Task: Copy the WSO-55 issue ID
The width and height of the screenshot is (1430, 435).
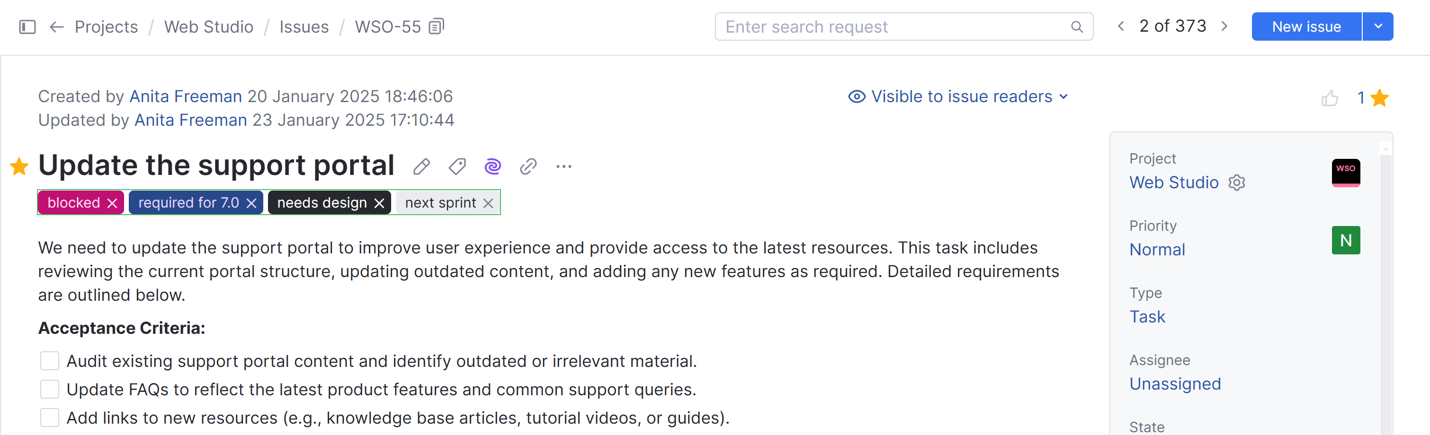Action: click(436, 26)
